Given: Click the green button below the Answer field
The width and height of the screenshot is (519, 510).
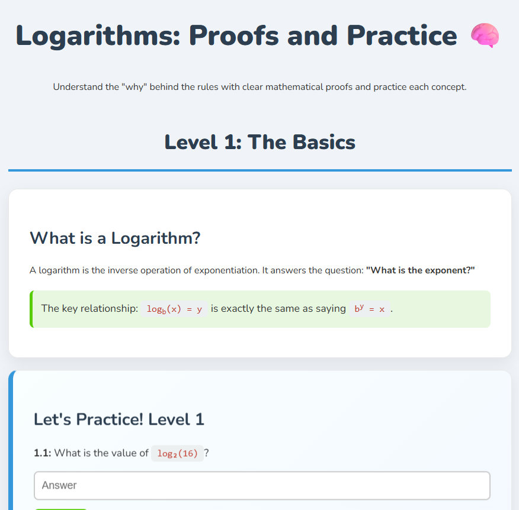Looking at the screenshot, I should click(x=60, y=508).
